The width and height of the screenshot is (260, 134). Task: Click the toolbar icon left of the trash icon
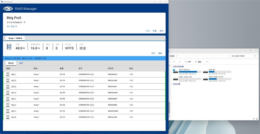click(174, 62)
